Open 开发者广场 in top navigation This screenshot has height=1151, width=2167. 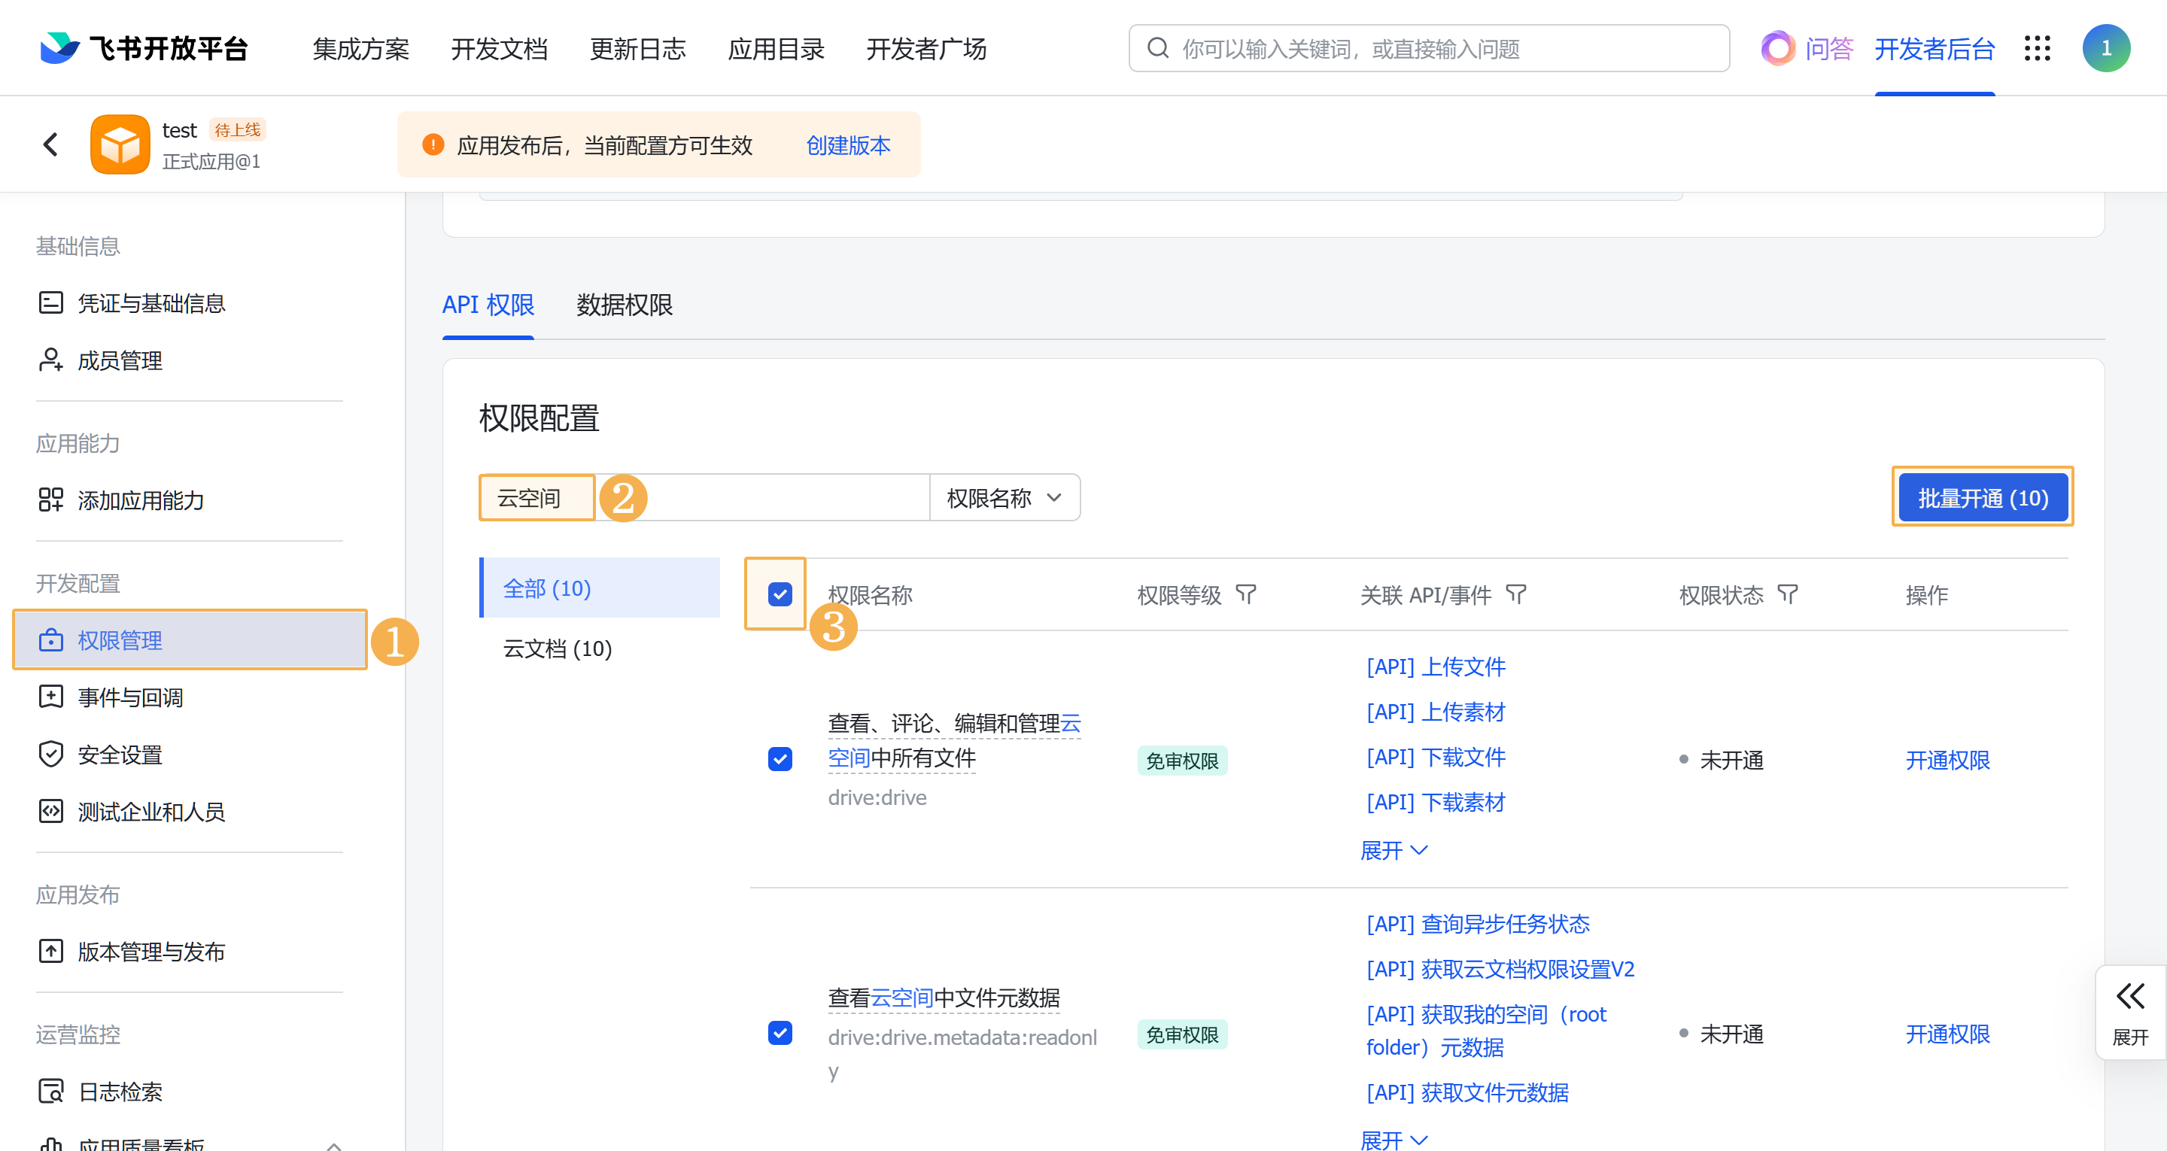click(926, 49)
